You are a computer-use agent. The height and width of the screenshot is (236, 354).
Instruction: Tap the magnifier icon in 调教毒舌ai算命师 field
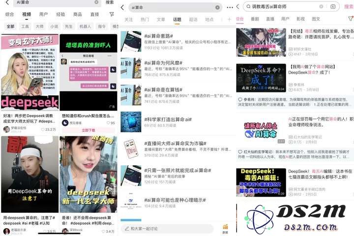pos(248,6)
